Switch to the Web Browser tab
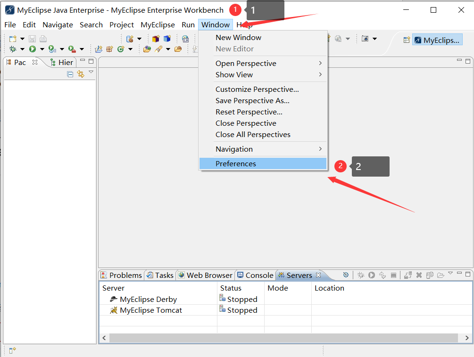The image size is (474, 357). pos(206,275)
